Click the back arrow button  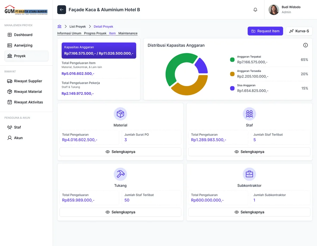61,10
